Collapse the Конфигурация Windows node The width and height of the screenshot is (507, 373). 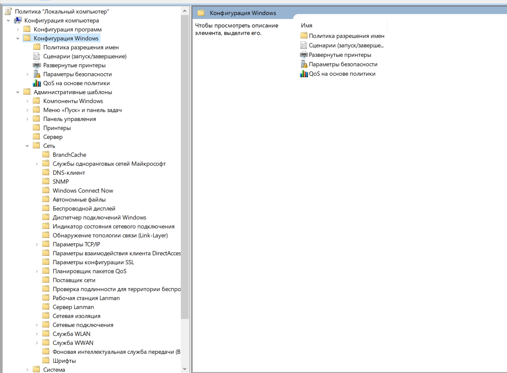click(18, 39)
